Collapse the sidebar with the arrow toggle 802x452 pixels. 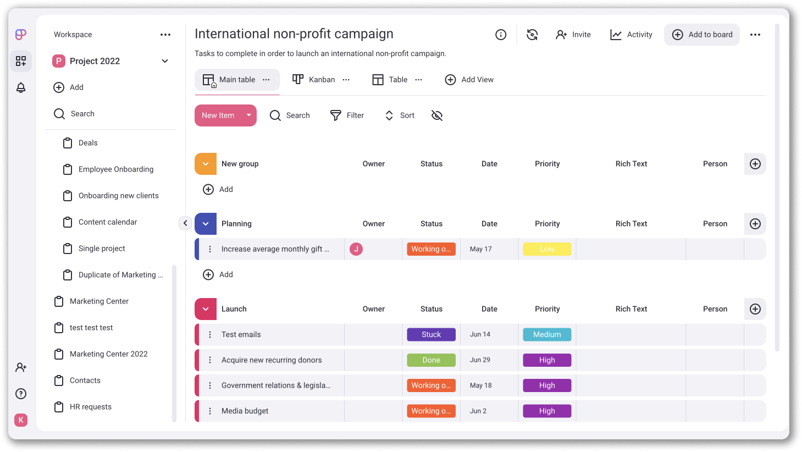click(x=185, y=223)
